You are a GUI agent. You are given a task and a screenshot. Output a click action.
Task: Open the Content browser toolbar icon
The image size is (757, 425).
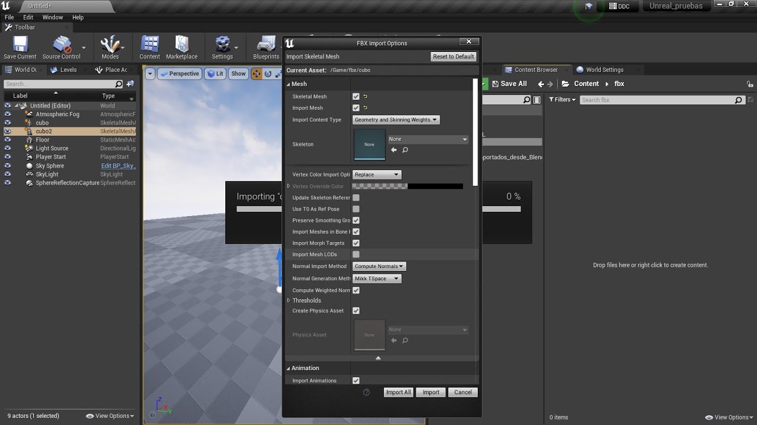coord(150,47)
